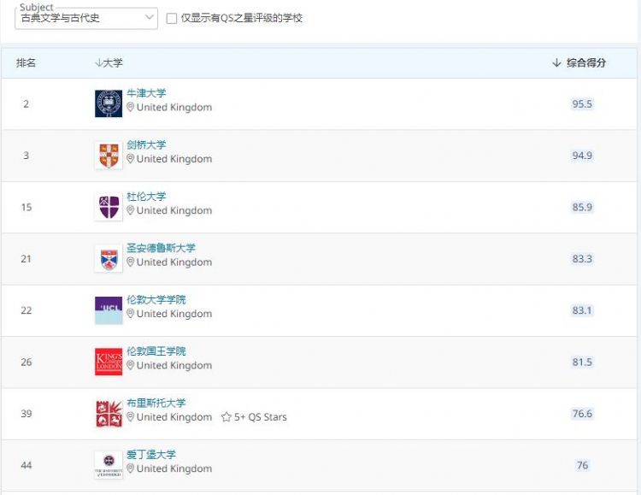Click rank number 21 in St Andrews row
This screenshot has height=495, width=641.
(26, 258)
